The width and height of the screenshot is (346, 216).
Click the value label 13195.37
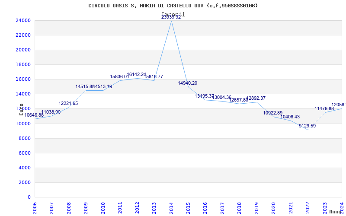click(204, 96)
